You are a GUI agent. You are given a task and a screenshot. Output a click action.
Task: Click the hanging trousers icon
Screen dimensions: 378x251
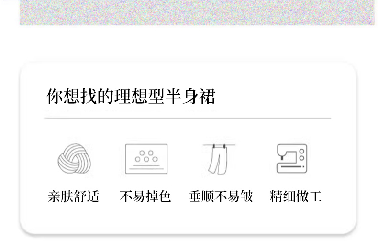tap(219, 159)
